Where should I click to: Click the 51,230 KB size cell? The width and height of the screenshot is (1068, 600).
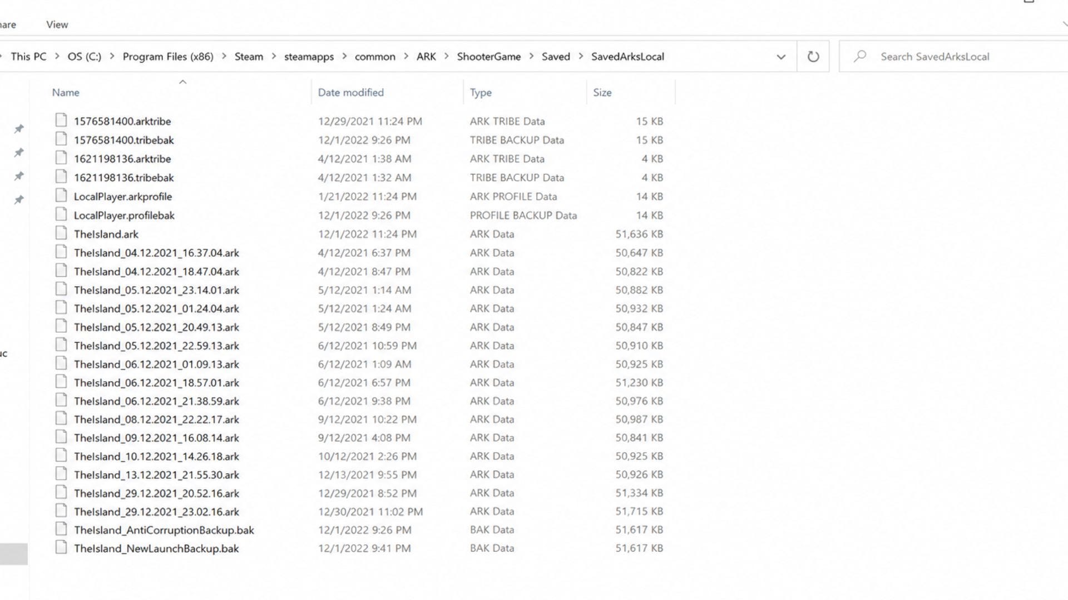tap(639, 383)
